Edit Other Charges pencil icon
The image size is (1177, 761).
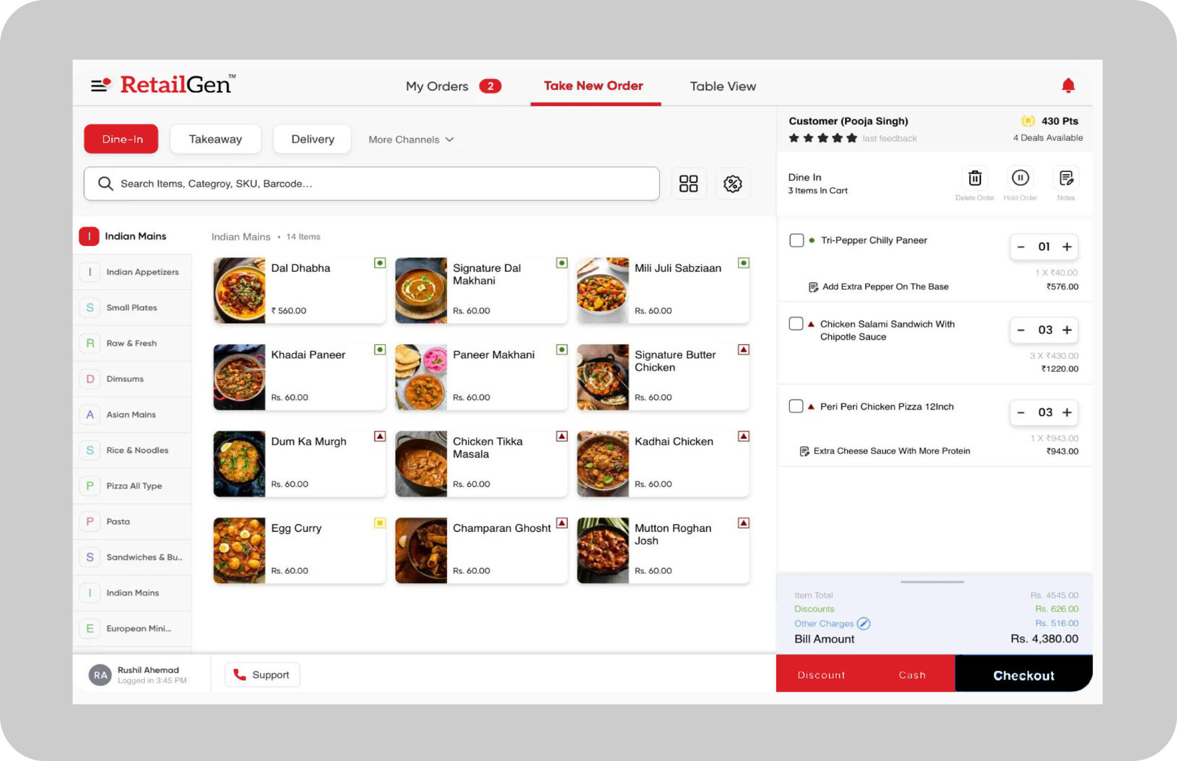tap(863, 624)
